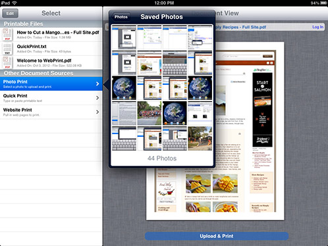Open the Quick Print option
This screenshot has height=246, width=328.
tap(51, 98)
